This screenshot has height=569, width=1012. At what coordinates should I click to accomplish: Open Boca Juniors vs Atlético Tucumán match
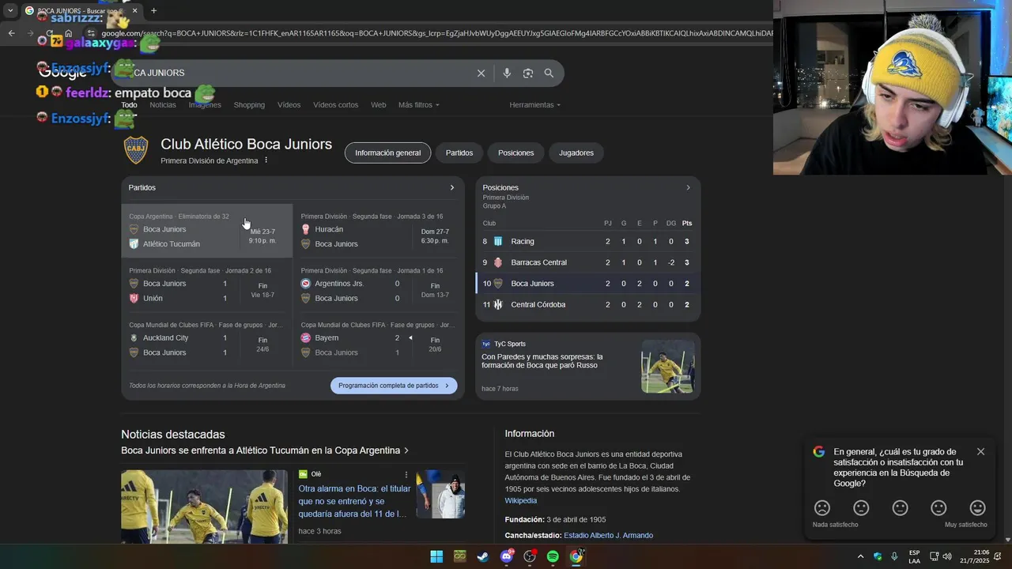click(207, 231)
